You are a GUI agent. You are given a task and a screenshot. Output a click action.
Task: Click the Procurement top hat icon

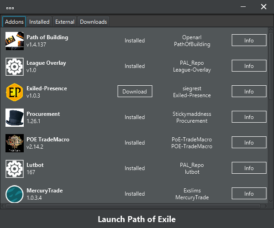click(x=15, y=118)
